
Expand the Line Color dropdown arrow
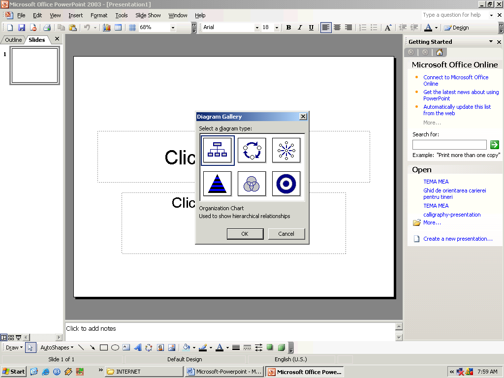[211, 347]
